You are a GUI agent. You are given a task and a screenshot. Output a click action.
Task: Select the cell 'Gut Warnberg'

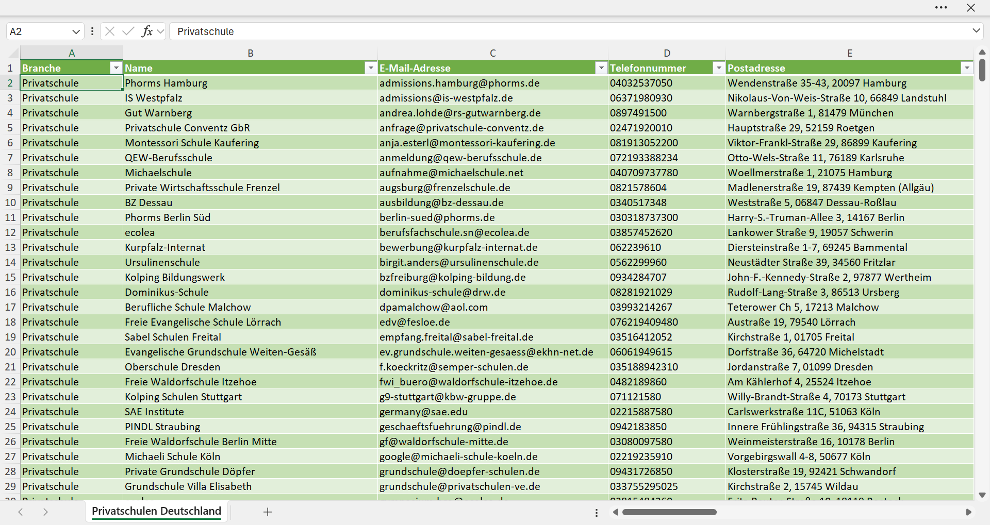click(250, 113)
